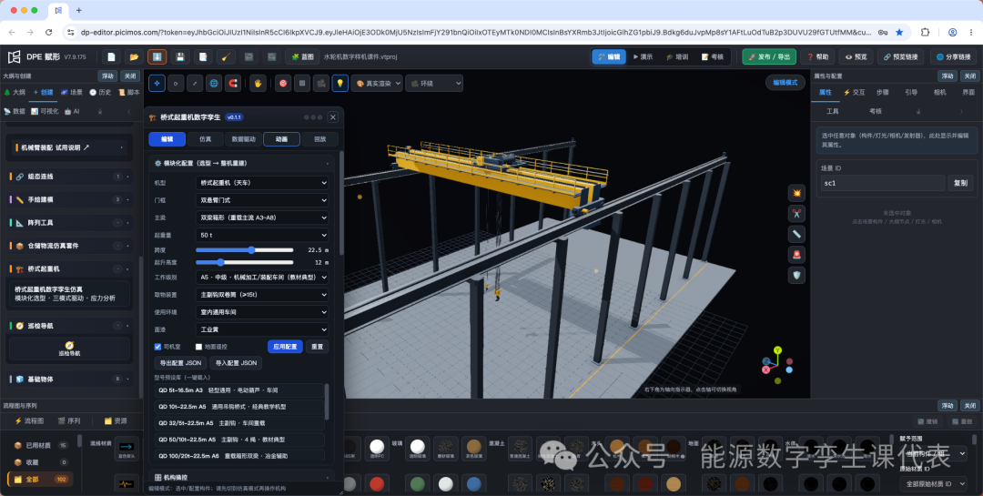Image resolution: width=983 pixels, height=496 pixels.
Task: Click the ruler measure icon
Action: 796,234
